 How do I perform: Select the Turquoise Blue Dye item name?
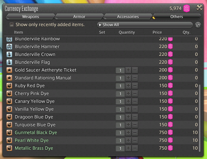pyautogui.click(x=35, y=125)
